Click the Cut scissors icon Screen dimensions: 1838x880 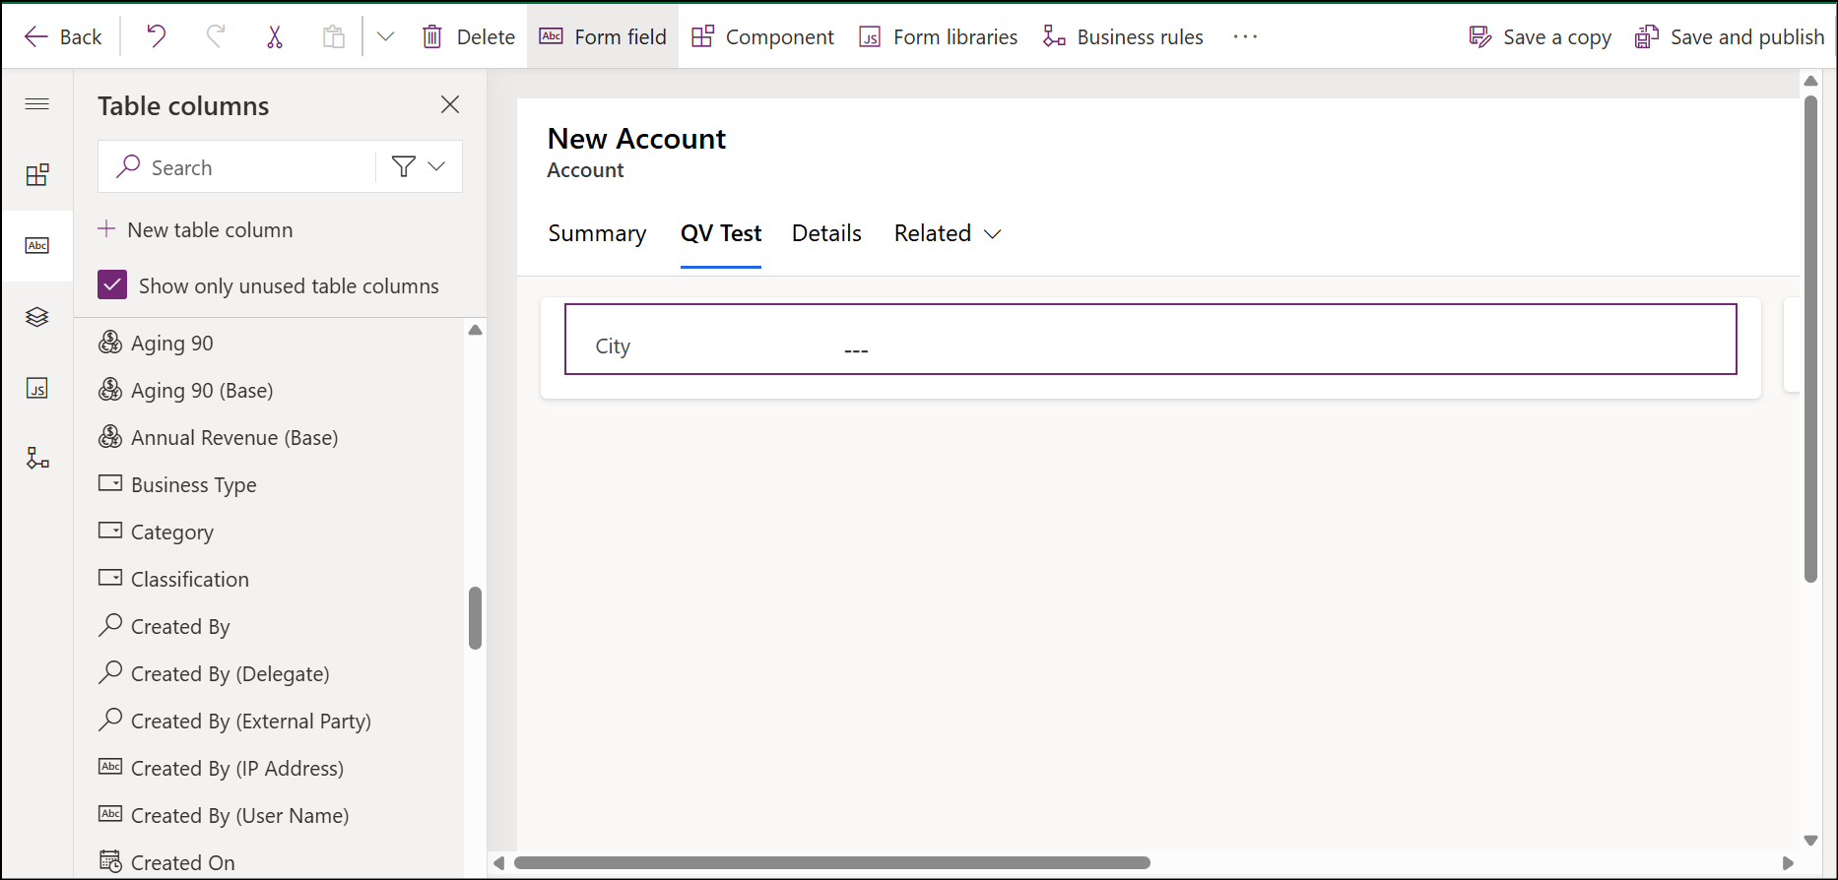point(275,36)
